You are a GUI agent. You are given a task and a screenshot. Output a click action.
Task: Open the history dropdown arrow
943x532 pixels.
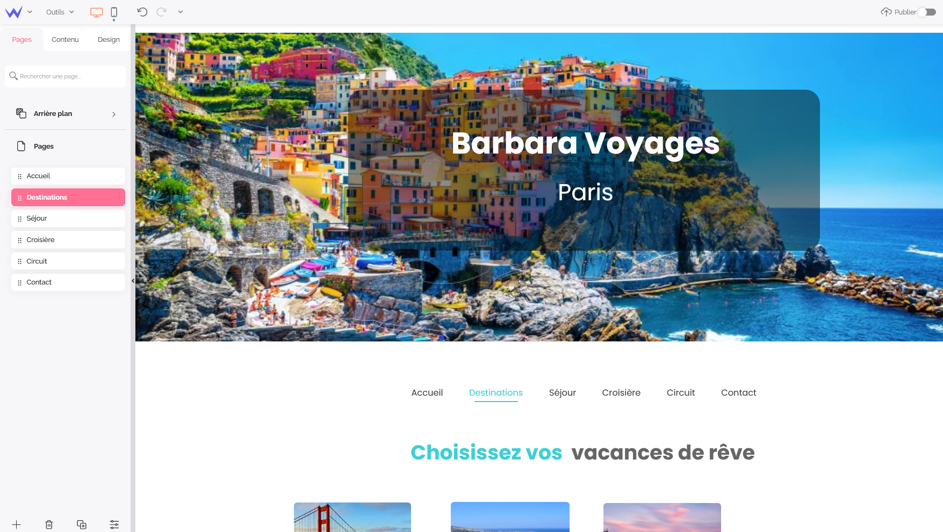pos(181,12)
